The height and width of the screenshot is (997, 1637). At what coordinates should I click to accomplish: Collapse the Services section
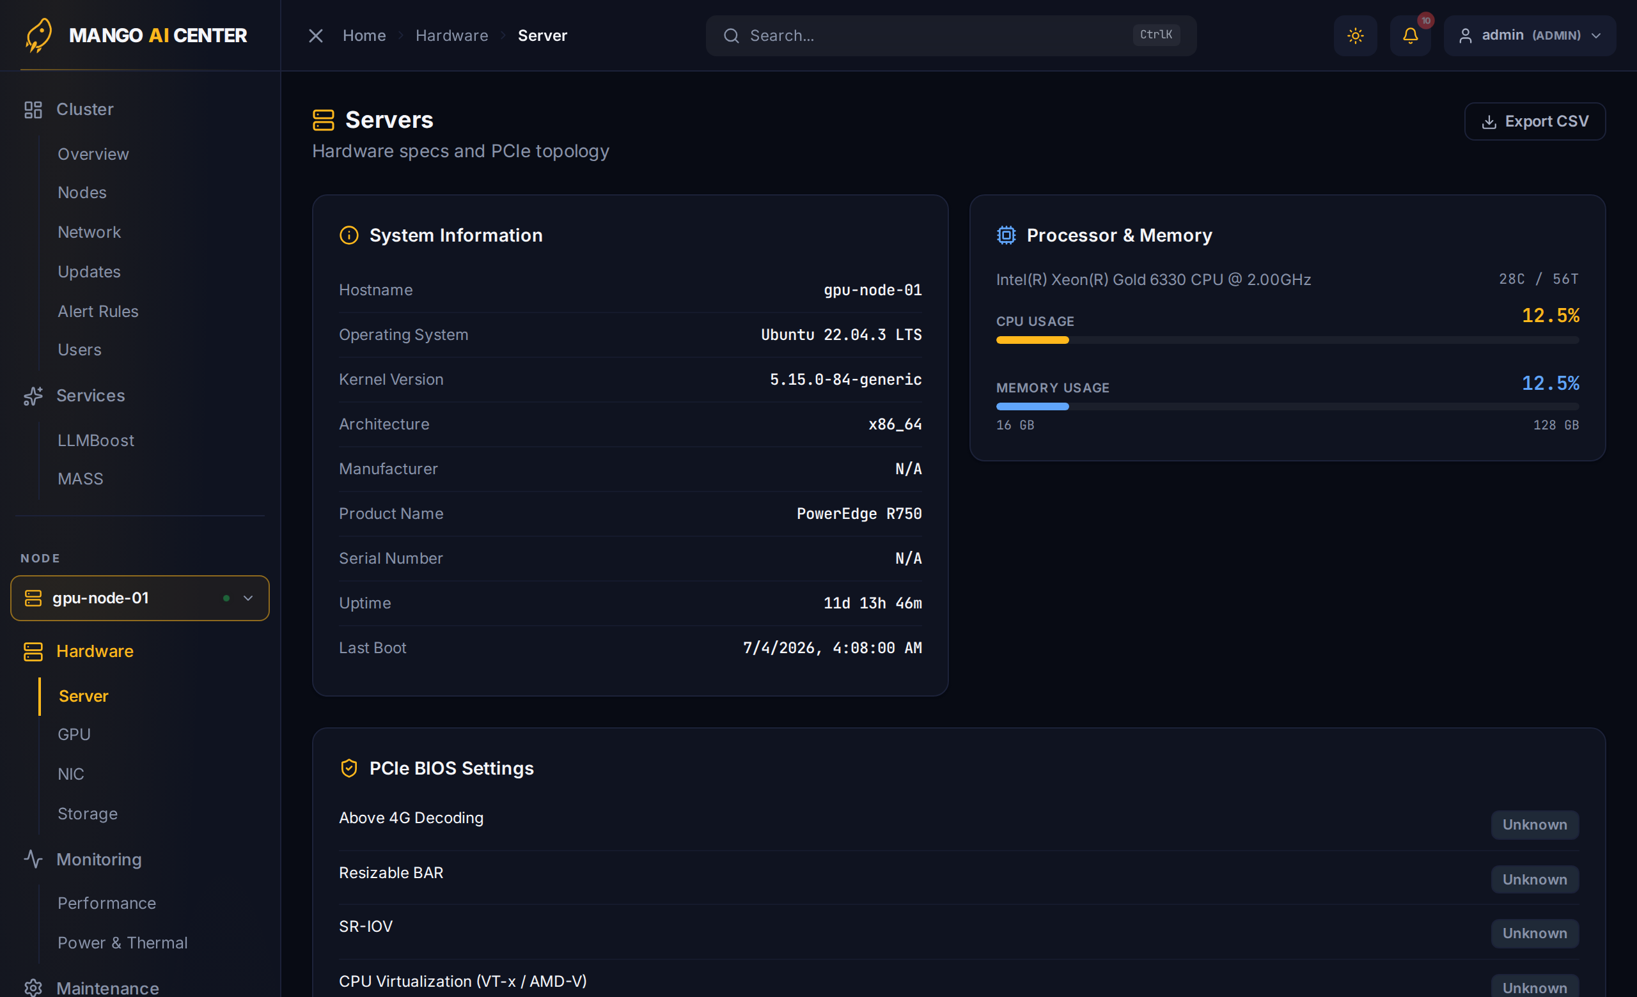(x=90, y=396)
